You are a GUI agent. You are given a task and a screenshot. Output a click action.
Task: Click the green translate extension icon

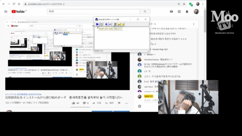(191, 4)
